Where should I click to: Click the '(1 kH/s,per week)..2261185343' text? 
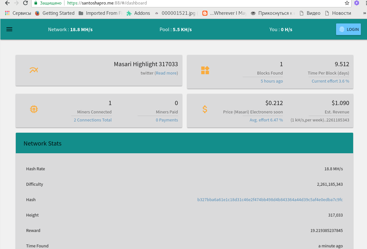point(320,120)
